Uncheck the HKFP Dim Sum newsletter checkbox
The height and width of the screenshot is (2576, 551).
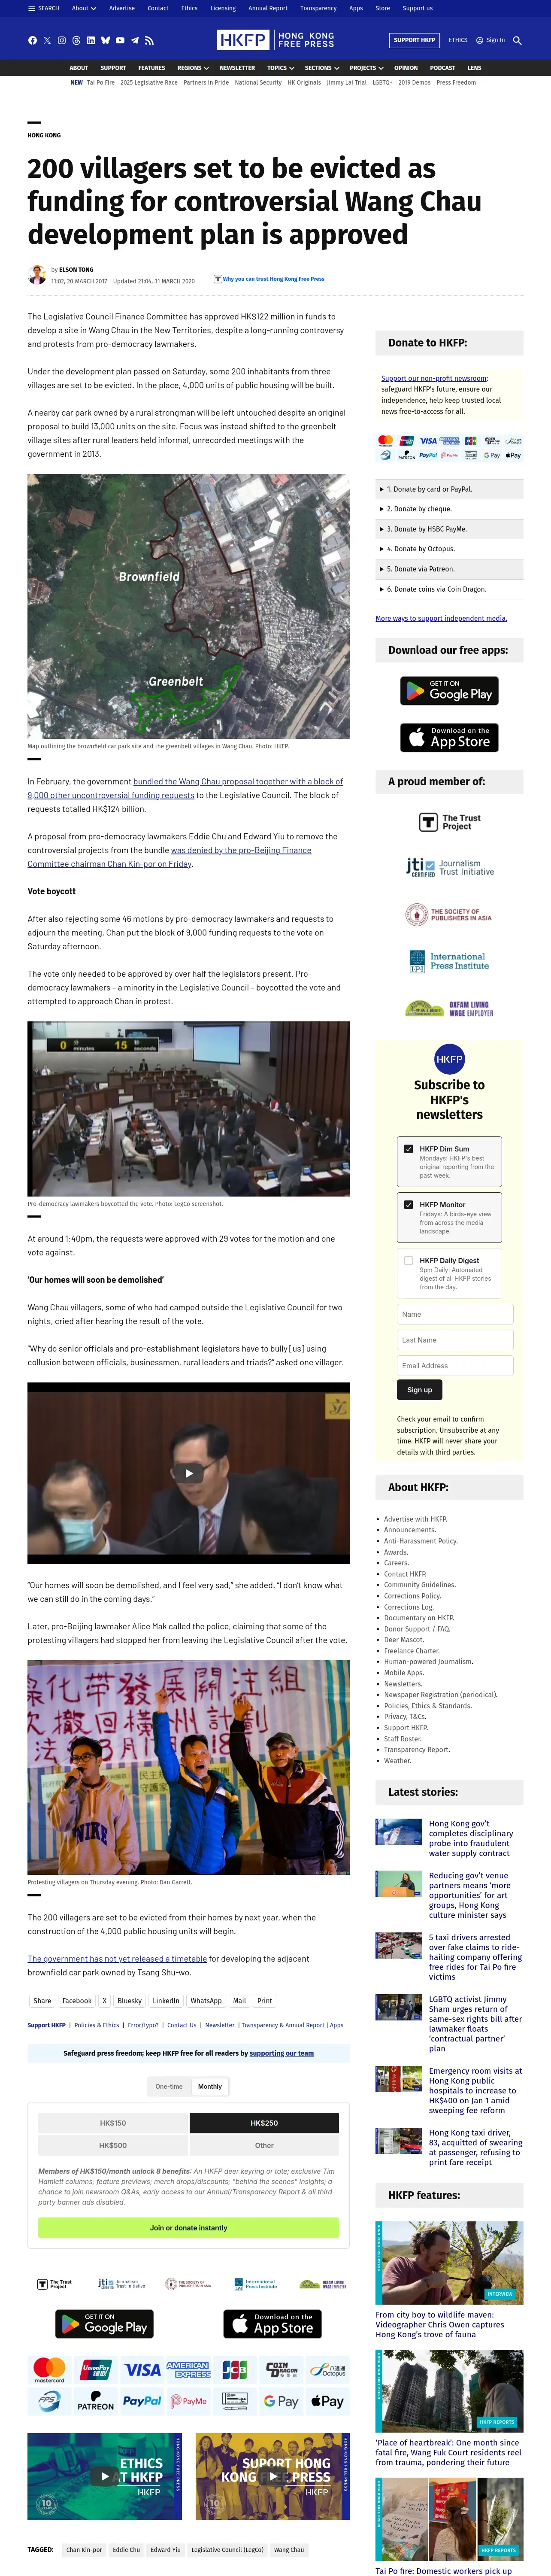click(x=408, y=1149)
